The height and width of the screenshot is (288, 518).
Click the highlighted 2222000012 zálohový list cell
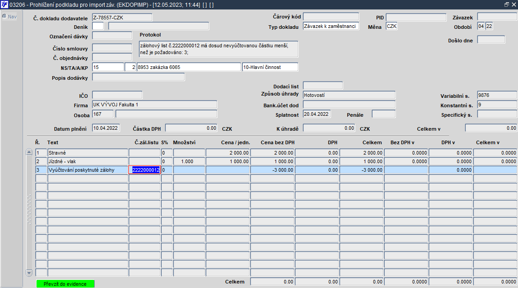point(145,170)
